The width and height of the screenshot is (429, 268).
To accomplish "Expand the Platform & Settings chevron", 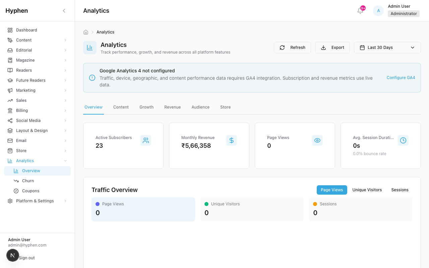I will click(65, 201).
